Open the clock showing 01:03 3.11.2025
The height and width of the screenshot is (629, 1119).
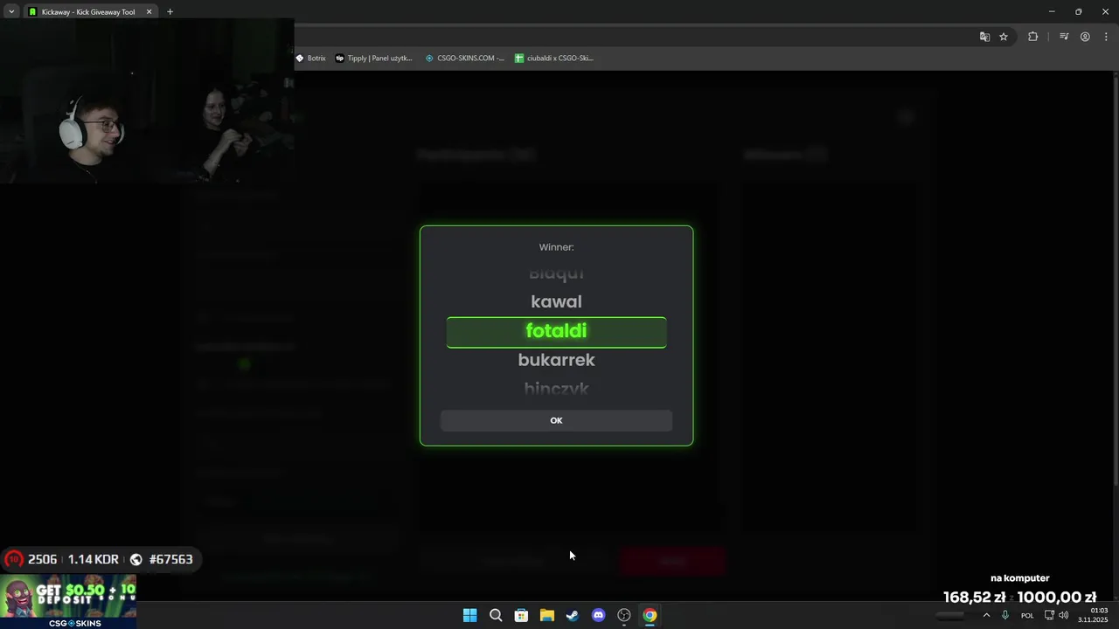click(1093, 615)
